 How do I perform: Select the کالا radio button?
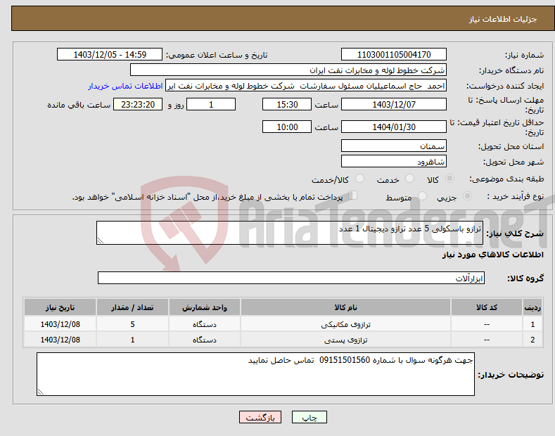click(x=449, y=179)
